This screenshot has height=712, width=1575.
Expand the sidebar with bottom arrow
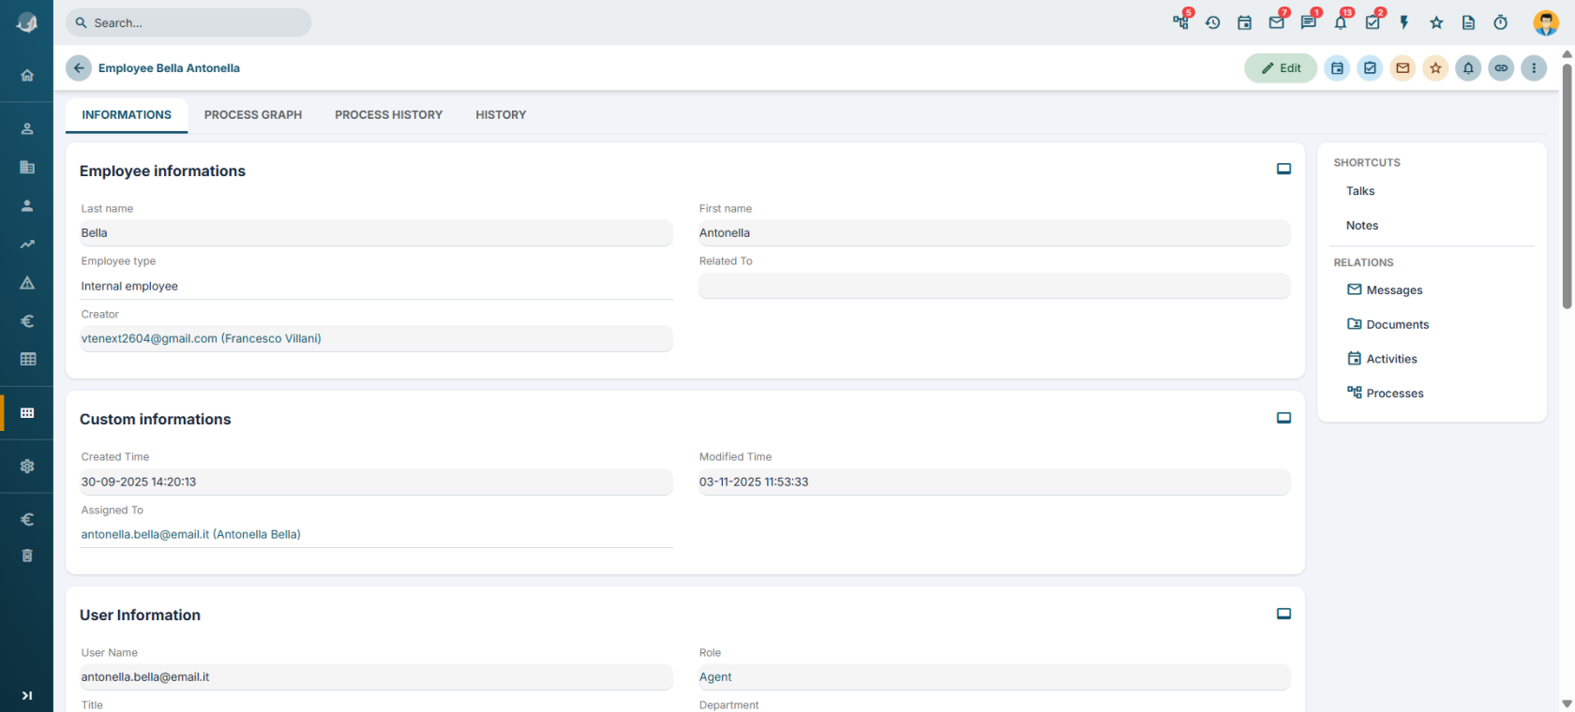pos(27,695)
